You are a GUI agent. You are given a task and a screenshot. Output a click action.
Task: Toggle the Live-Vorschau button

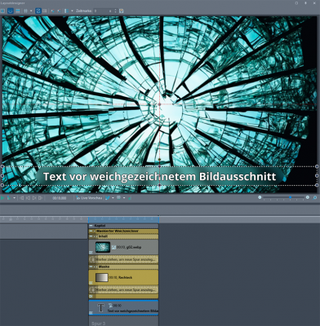(x=89, y=198)
